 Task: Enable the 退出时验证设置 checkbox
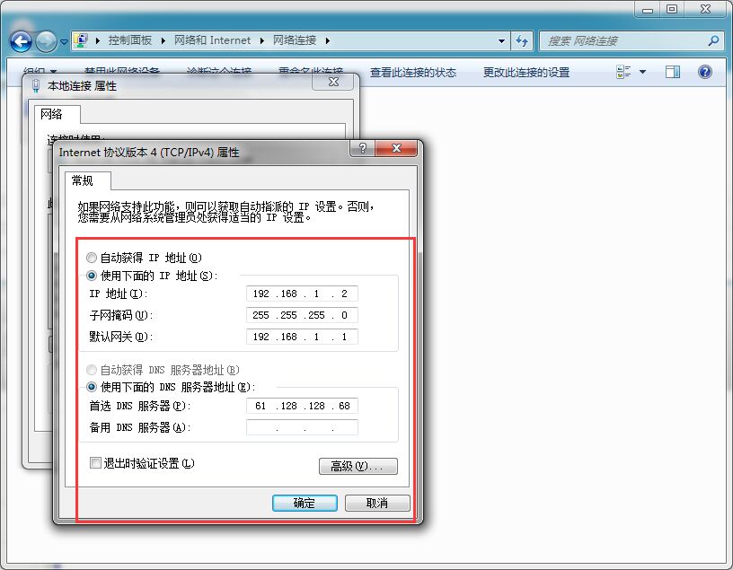(94, 462)
